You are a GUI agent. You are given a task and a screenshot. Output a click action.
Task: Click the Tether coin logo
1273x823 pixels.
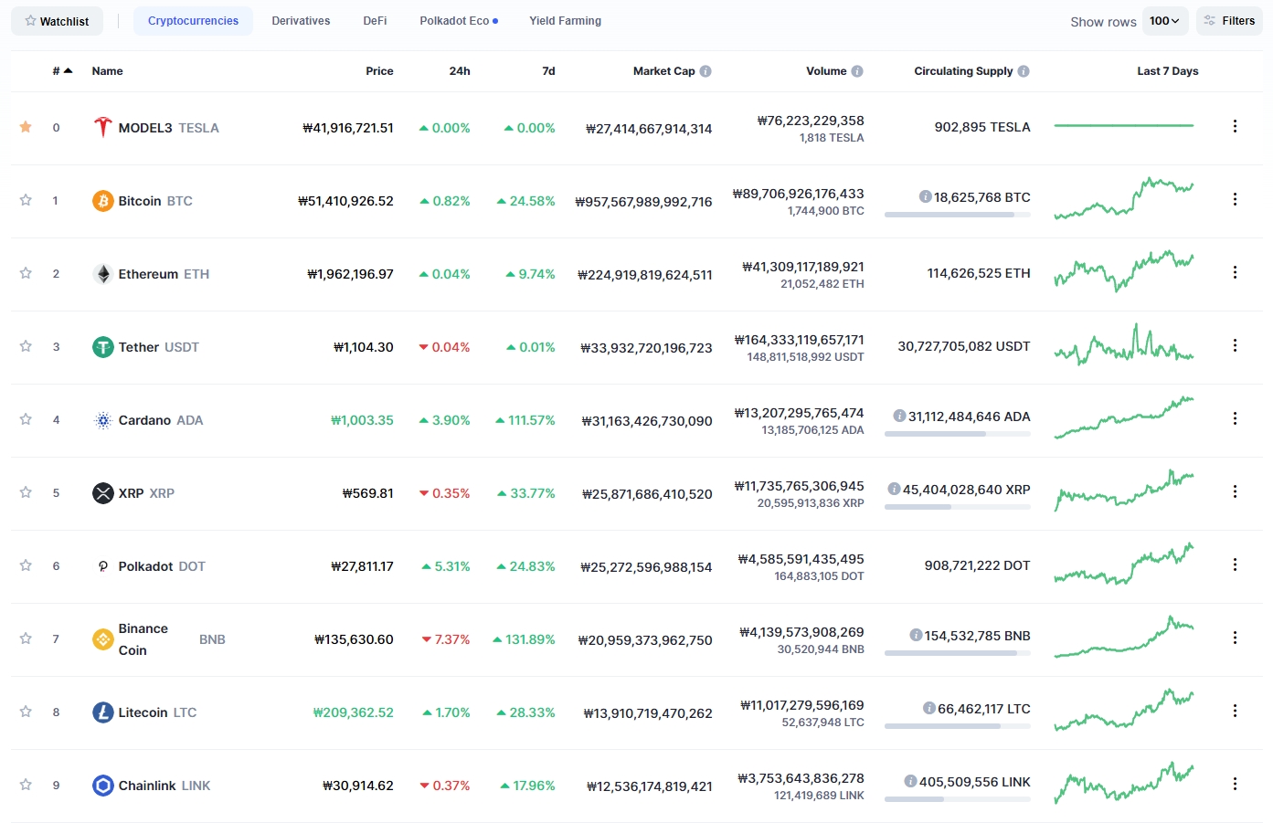tap(102, 346)
